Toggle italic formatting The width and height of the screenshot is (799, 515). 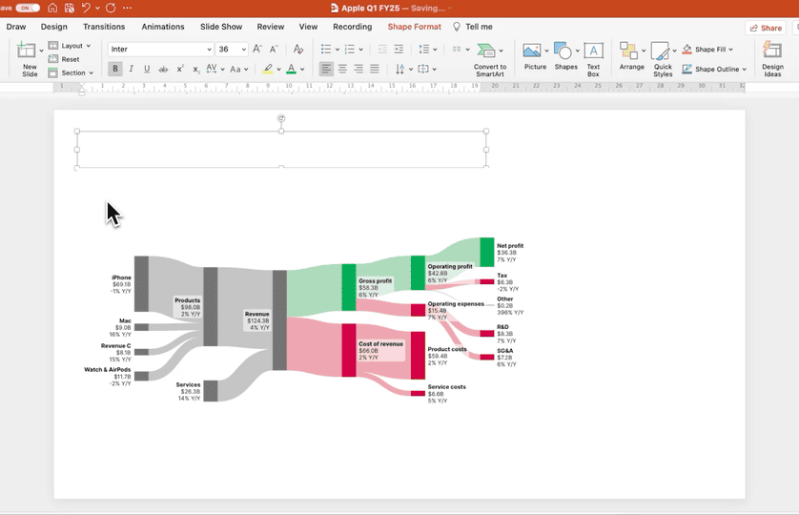pos(131,69)
